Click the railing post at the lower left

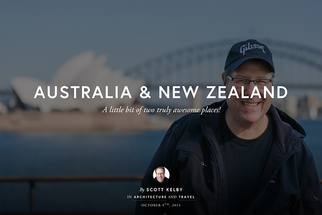32,196
